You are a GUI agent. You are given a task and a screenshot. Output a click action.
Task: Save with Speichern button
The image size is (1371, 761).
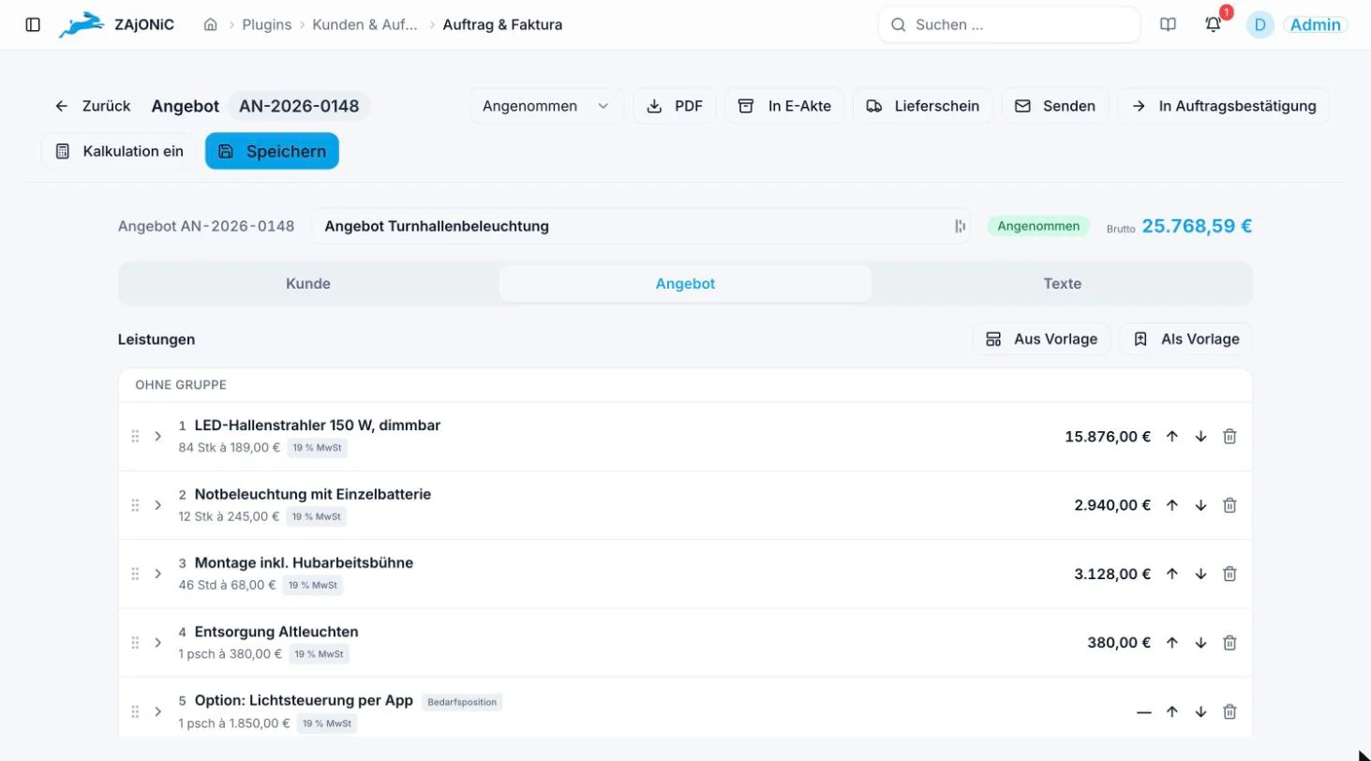272,151
